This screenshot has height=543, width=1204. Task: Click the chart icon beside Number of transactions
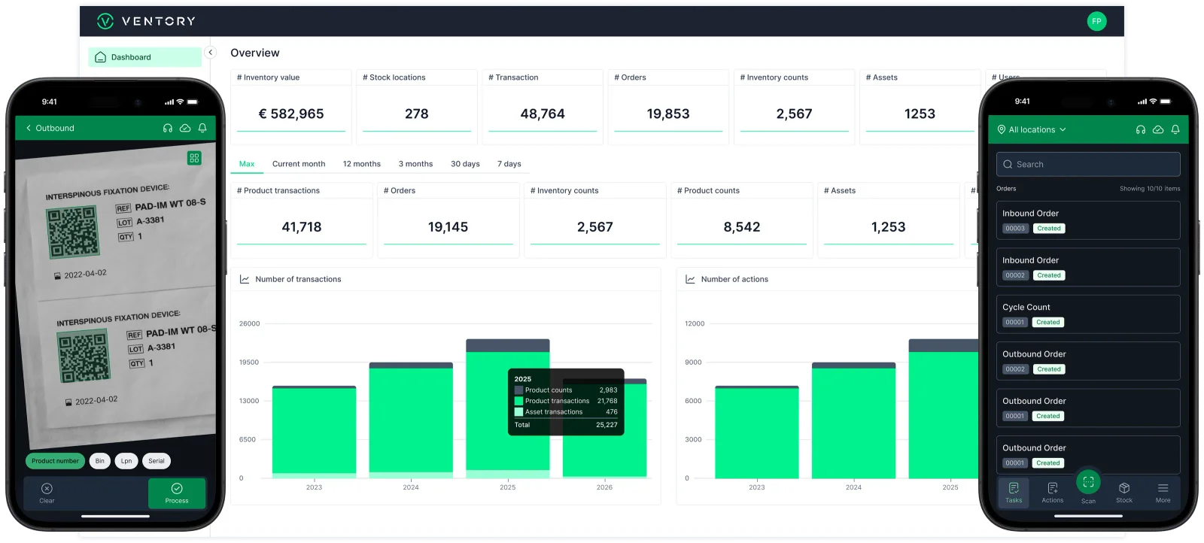coord(245,279)
